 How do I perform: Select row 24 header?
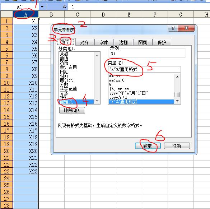click(7, 178)
